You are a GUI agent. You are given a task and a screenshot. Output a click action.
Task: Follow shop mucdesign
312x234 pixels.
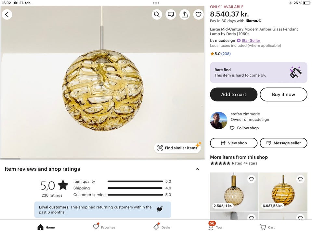coord(244,128)
